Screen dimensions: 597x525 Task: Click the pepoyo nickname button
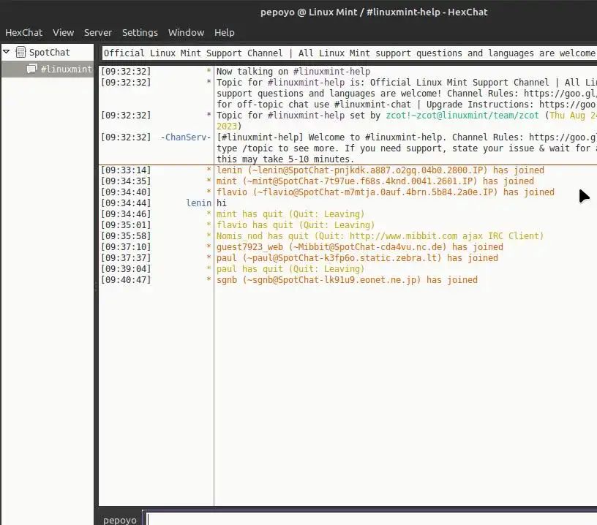119,520
